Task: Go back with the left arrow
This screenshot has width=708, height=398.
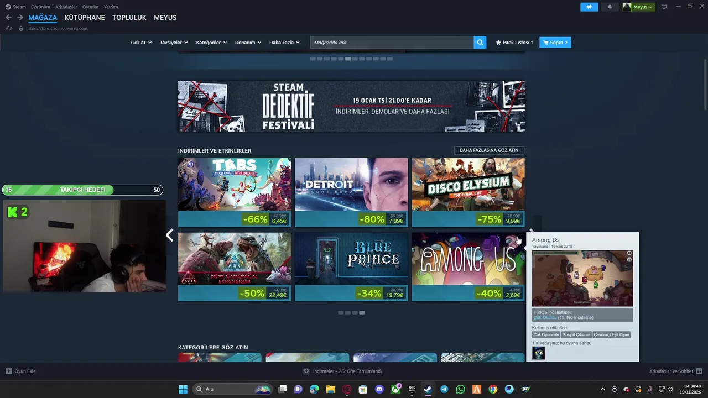Action: [x=8, y=17]
